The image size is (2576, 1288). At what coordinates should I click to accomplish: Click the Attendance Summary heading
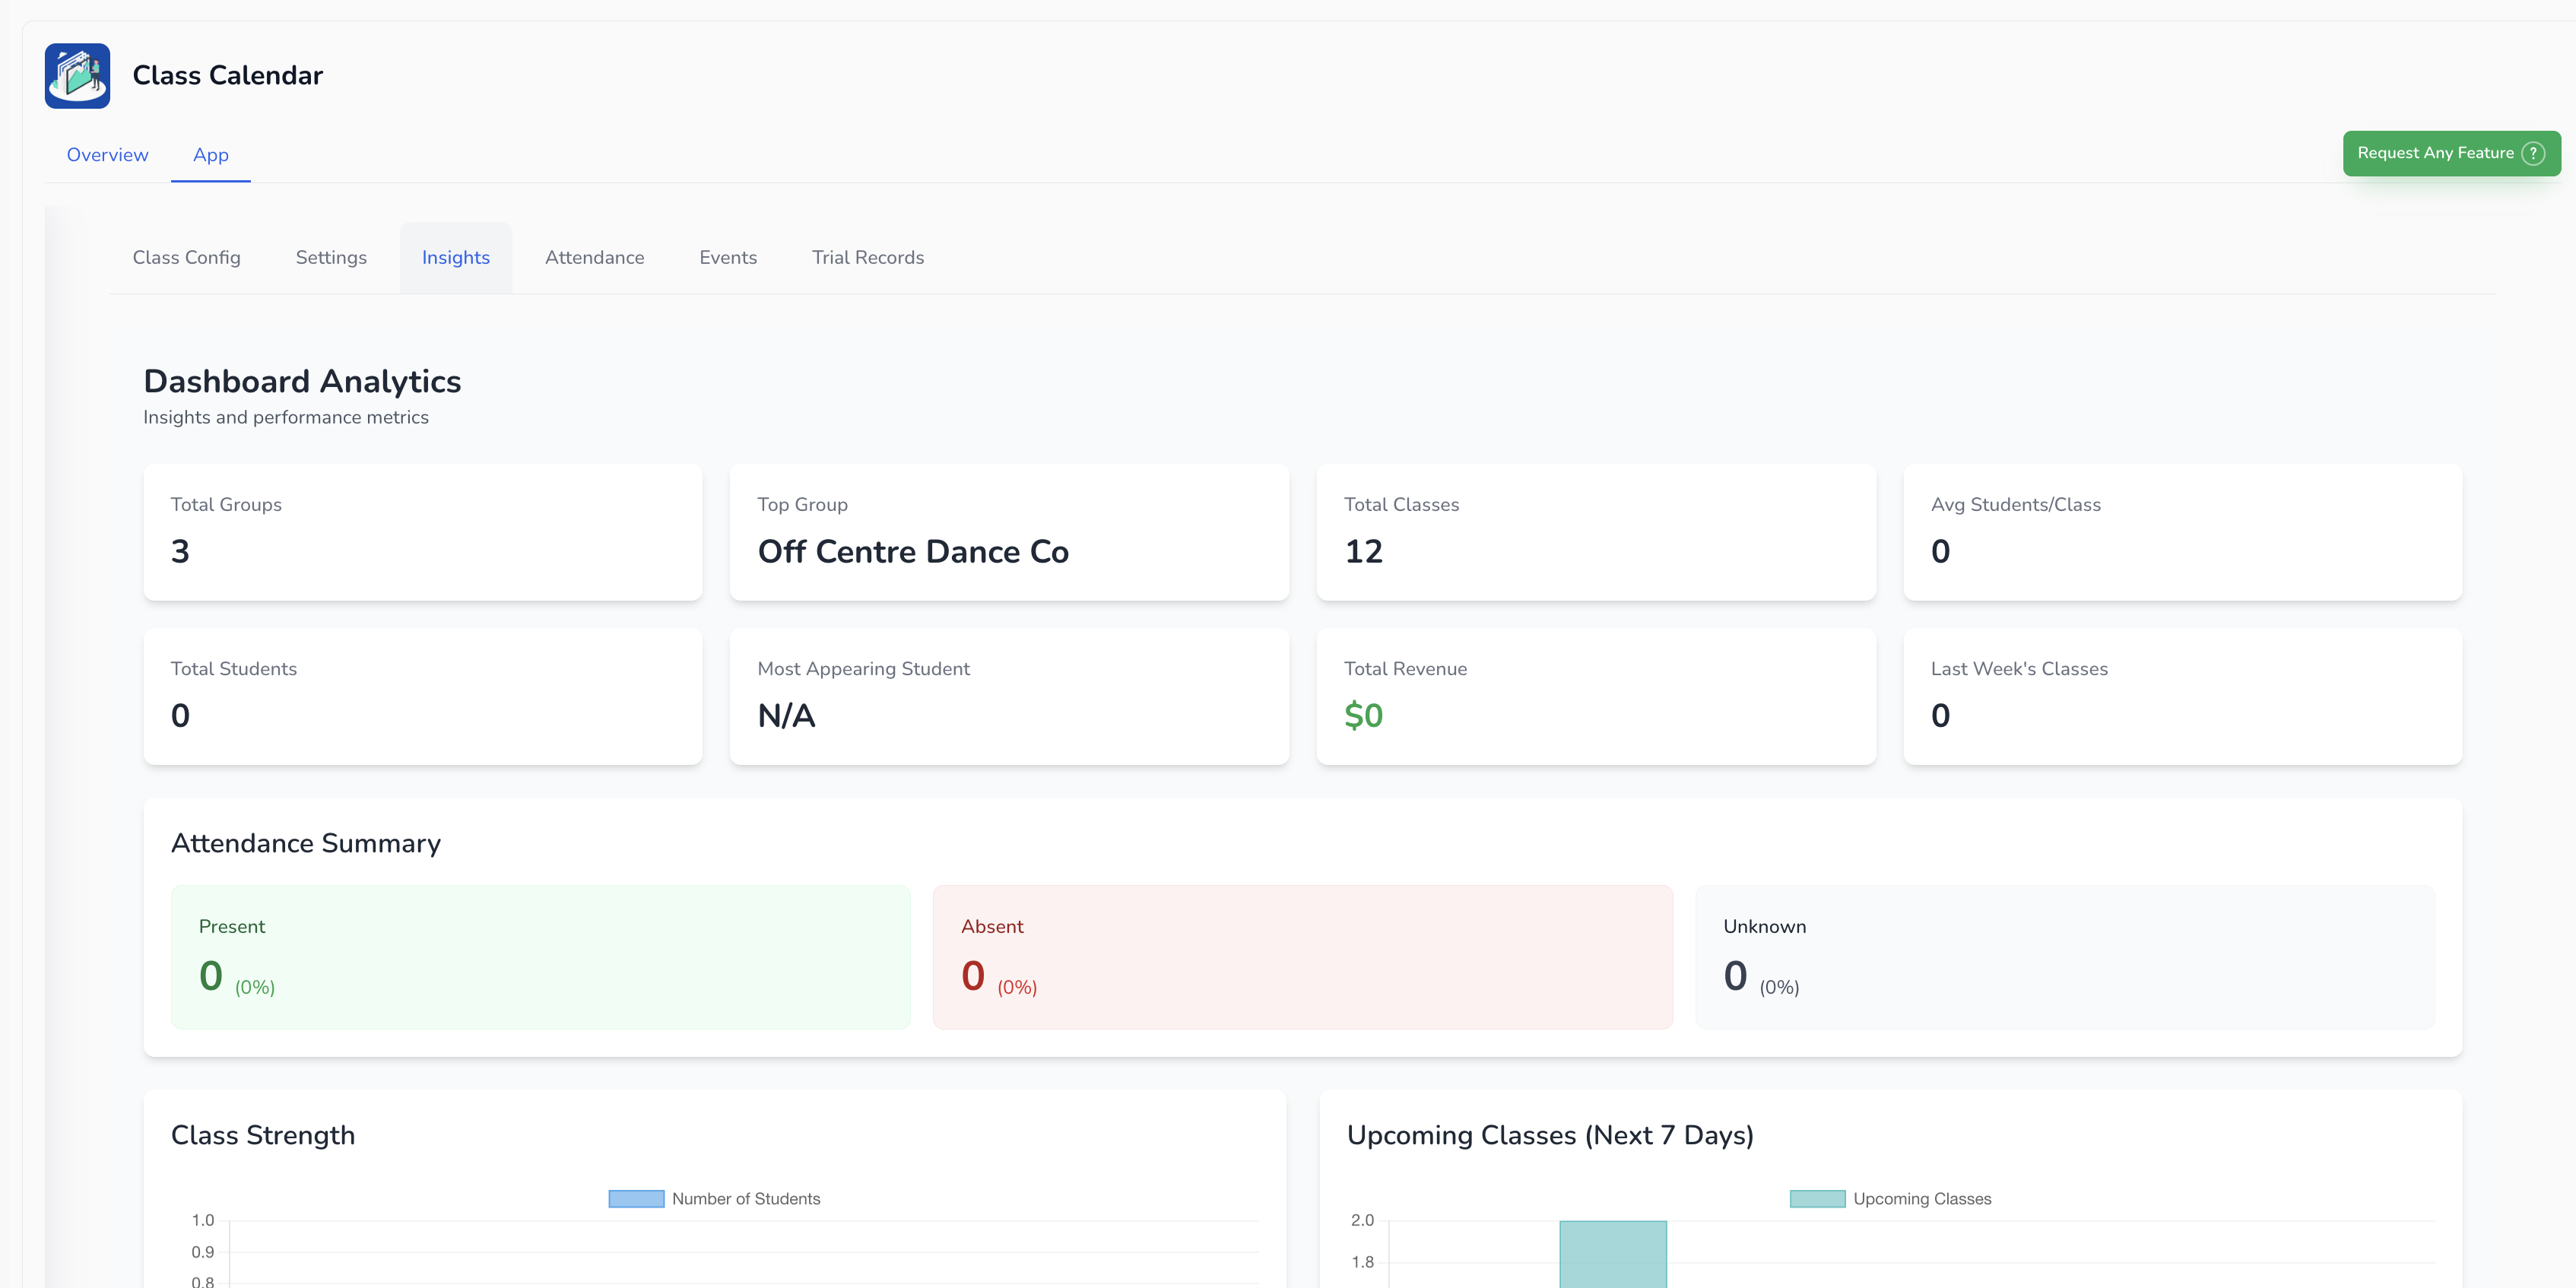(306, 844)
